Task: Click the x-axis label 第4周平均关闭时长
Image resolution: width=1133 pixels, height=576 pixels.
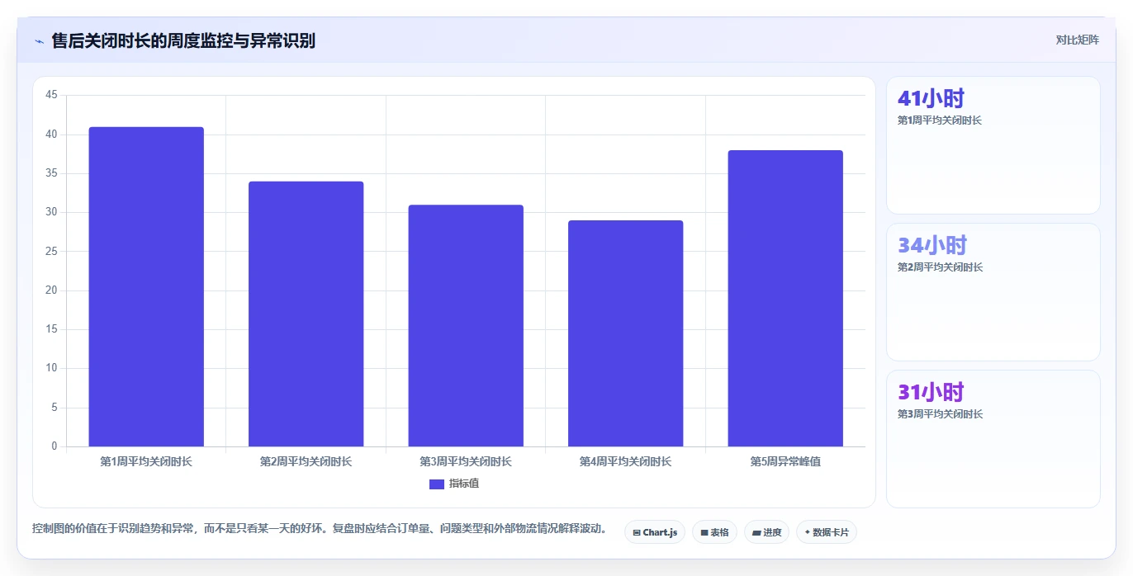Action: point(626,462)
